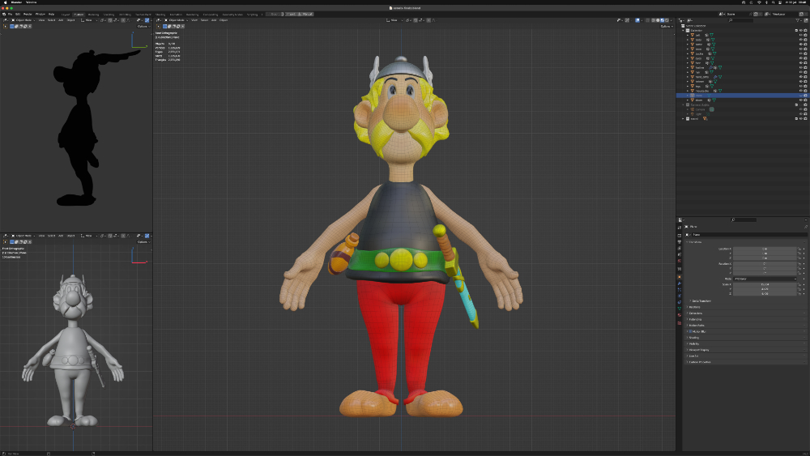Expand the belt object in the outliner

(x=688, y=35)
